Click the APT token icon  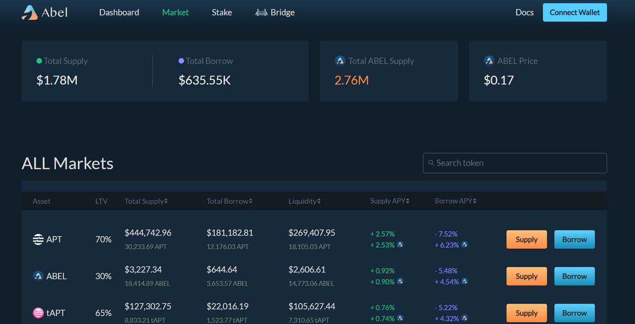pos(38,240)
